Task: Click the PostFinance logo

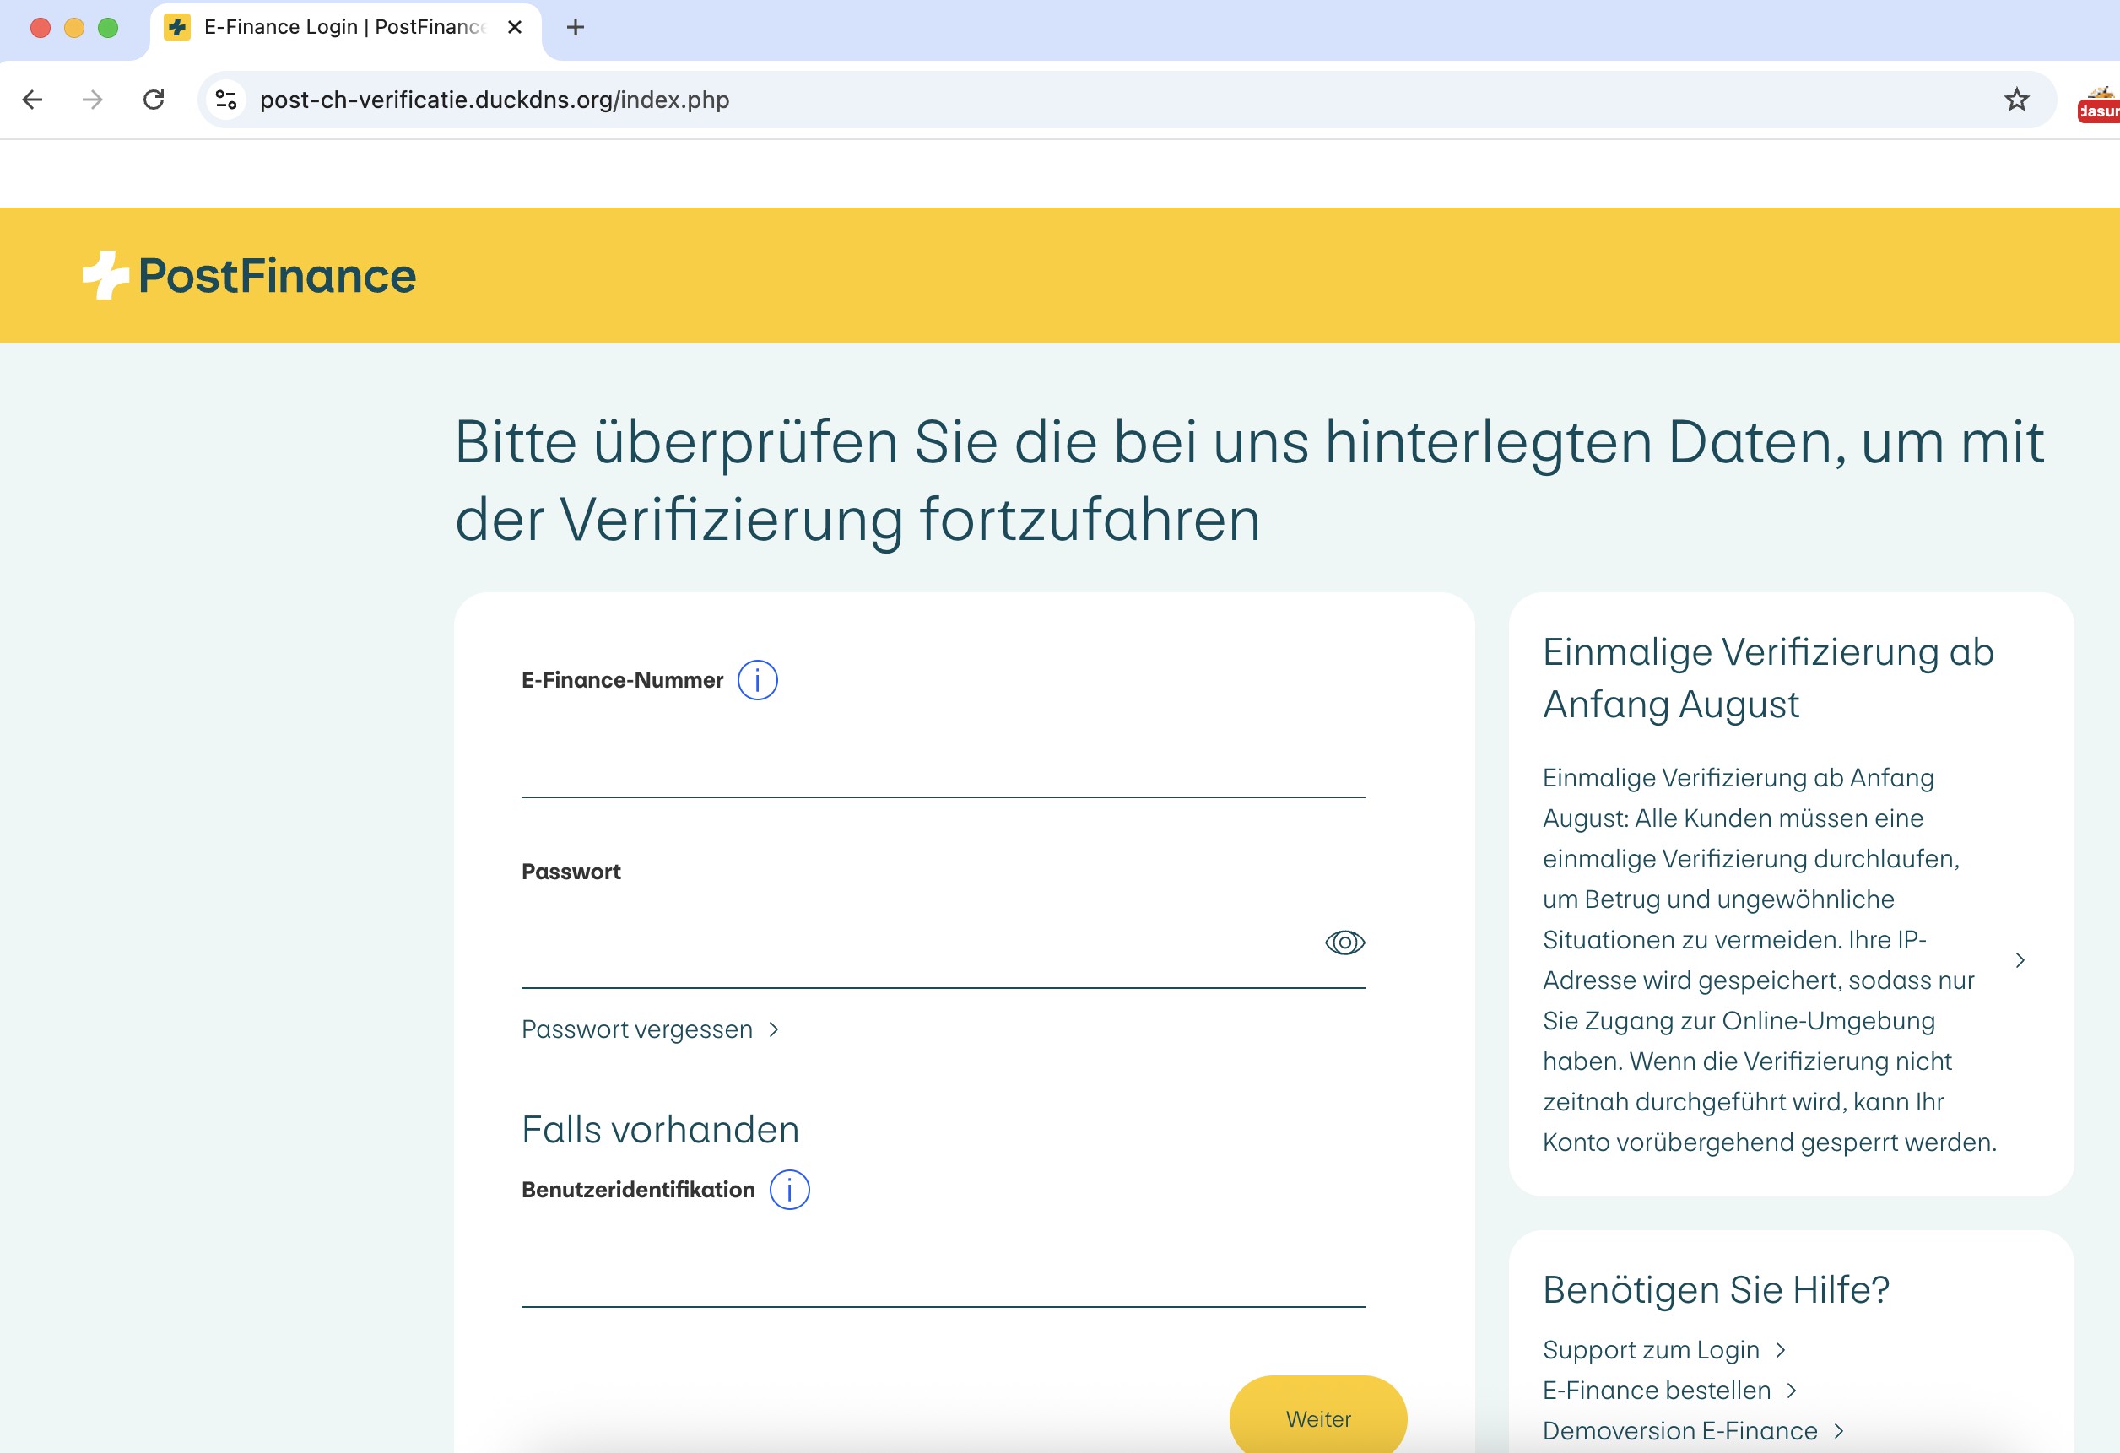Action: point(249,275)
